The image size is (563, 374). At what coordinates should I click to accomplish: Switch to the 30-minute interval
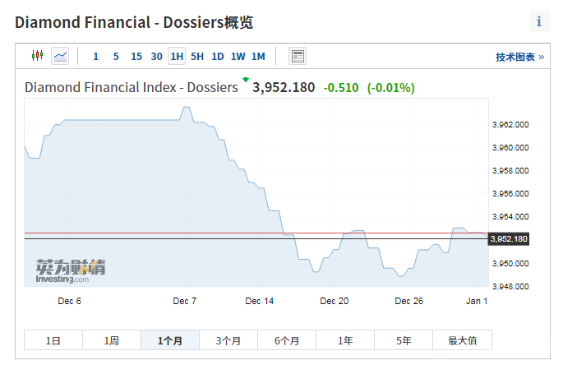(156, 56)
